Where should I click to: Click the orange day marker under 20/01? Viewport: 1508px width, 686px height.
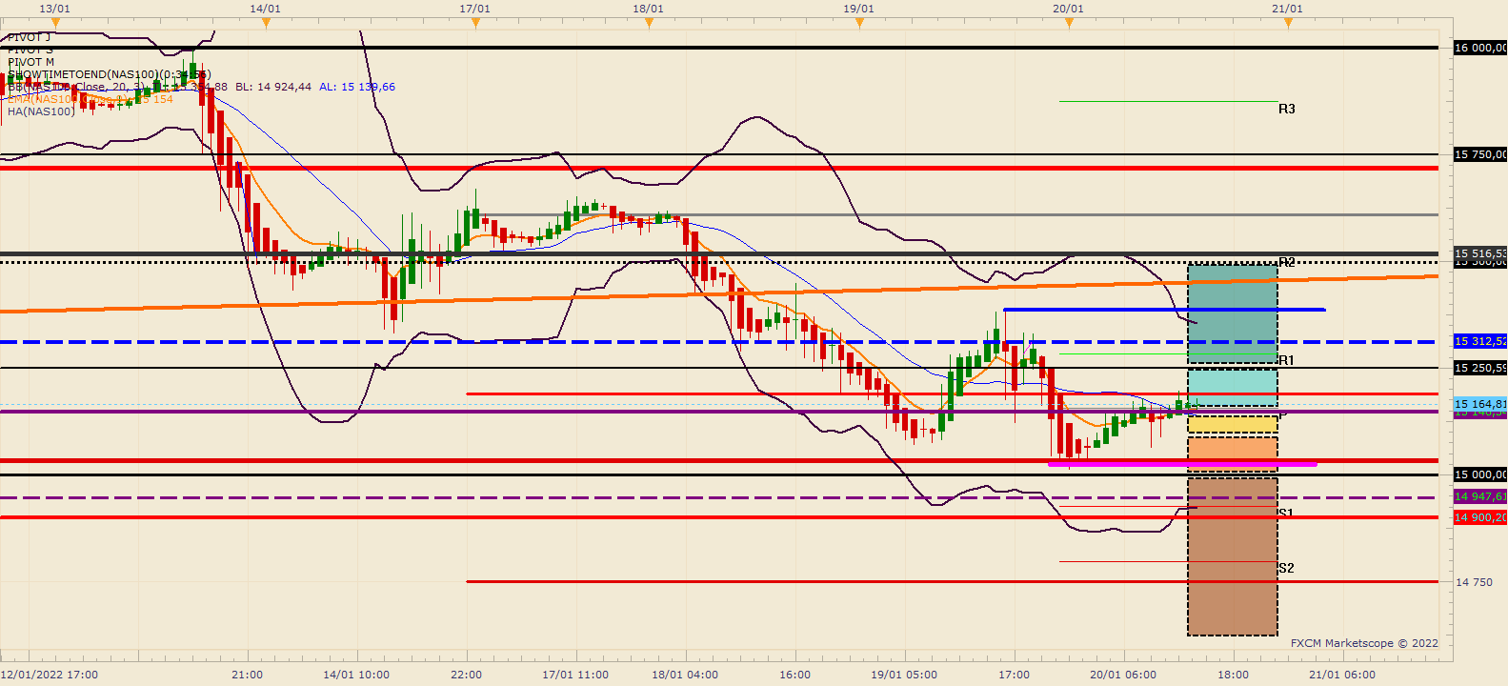[1069, 22]
